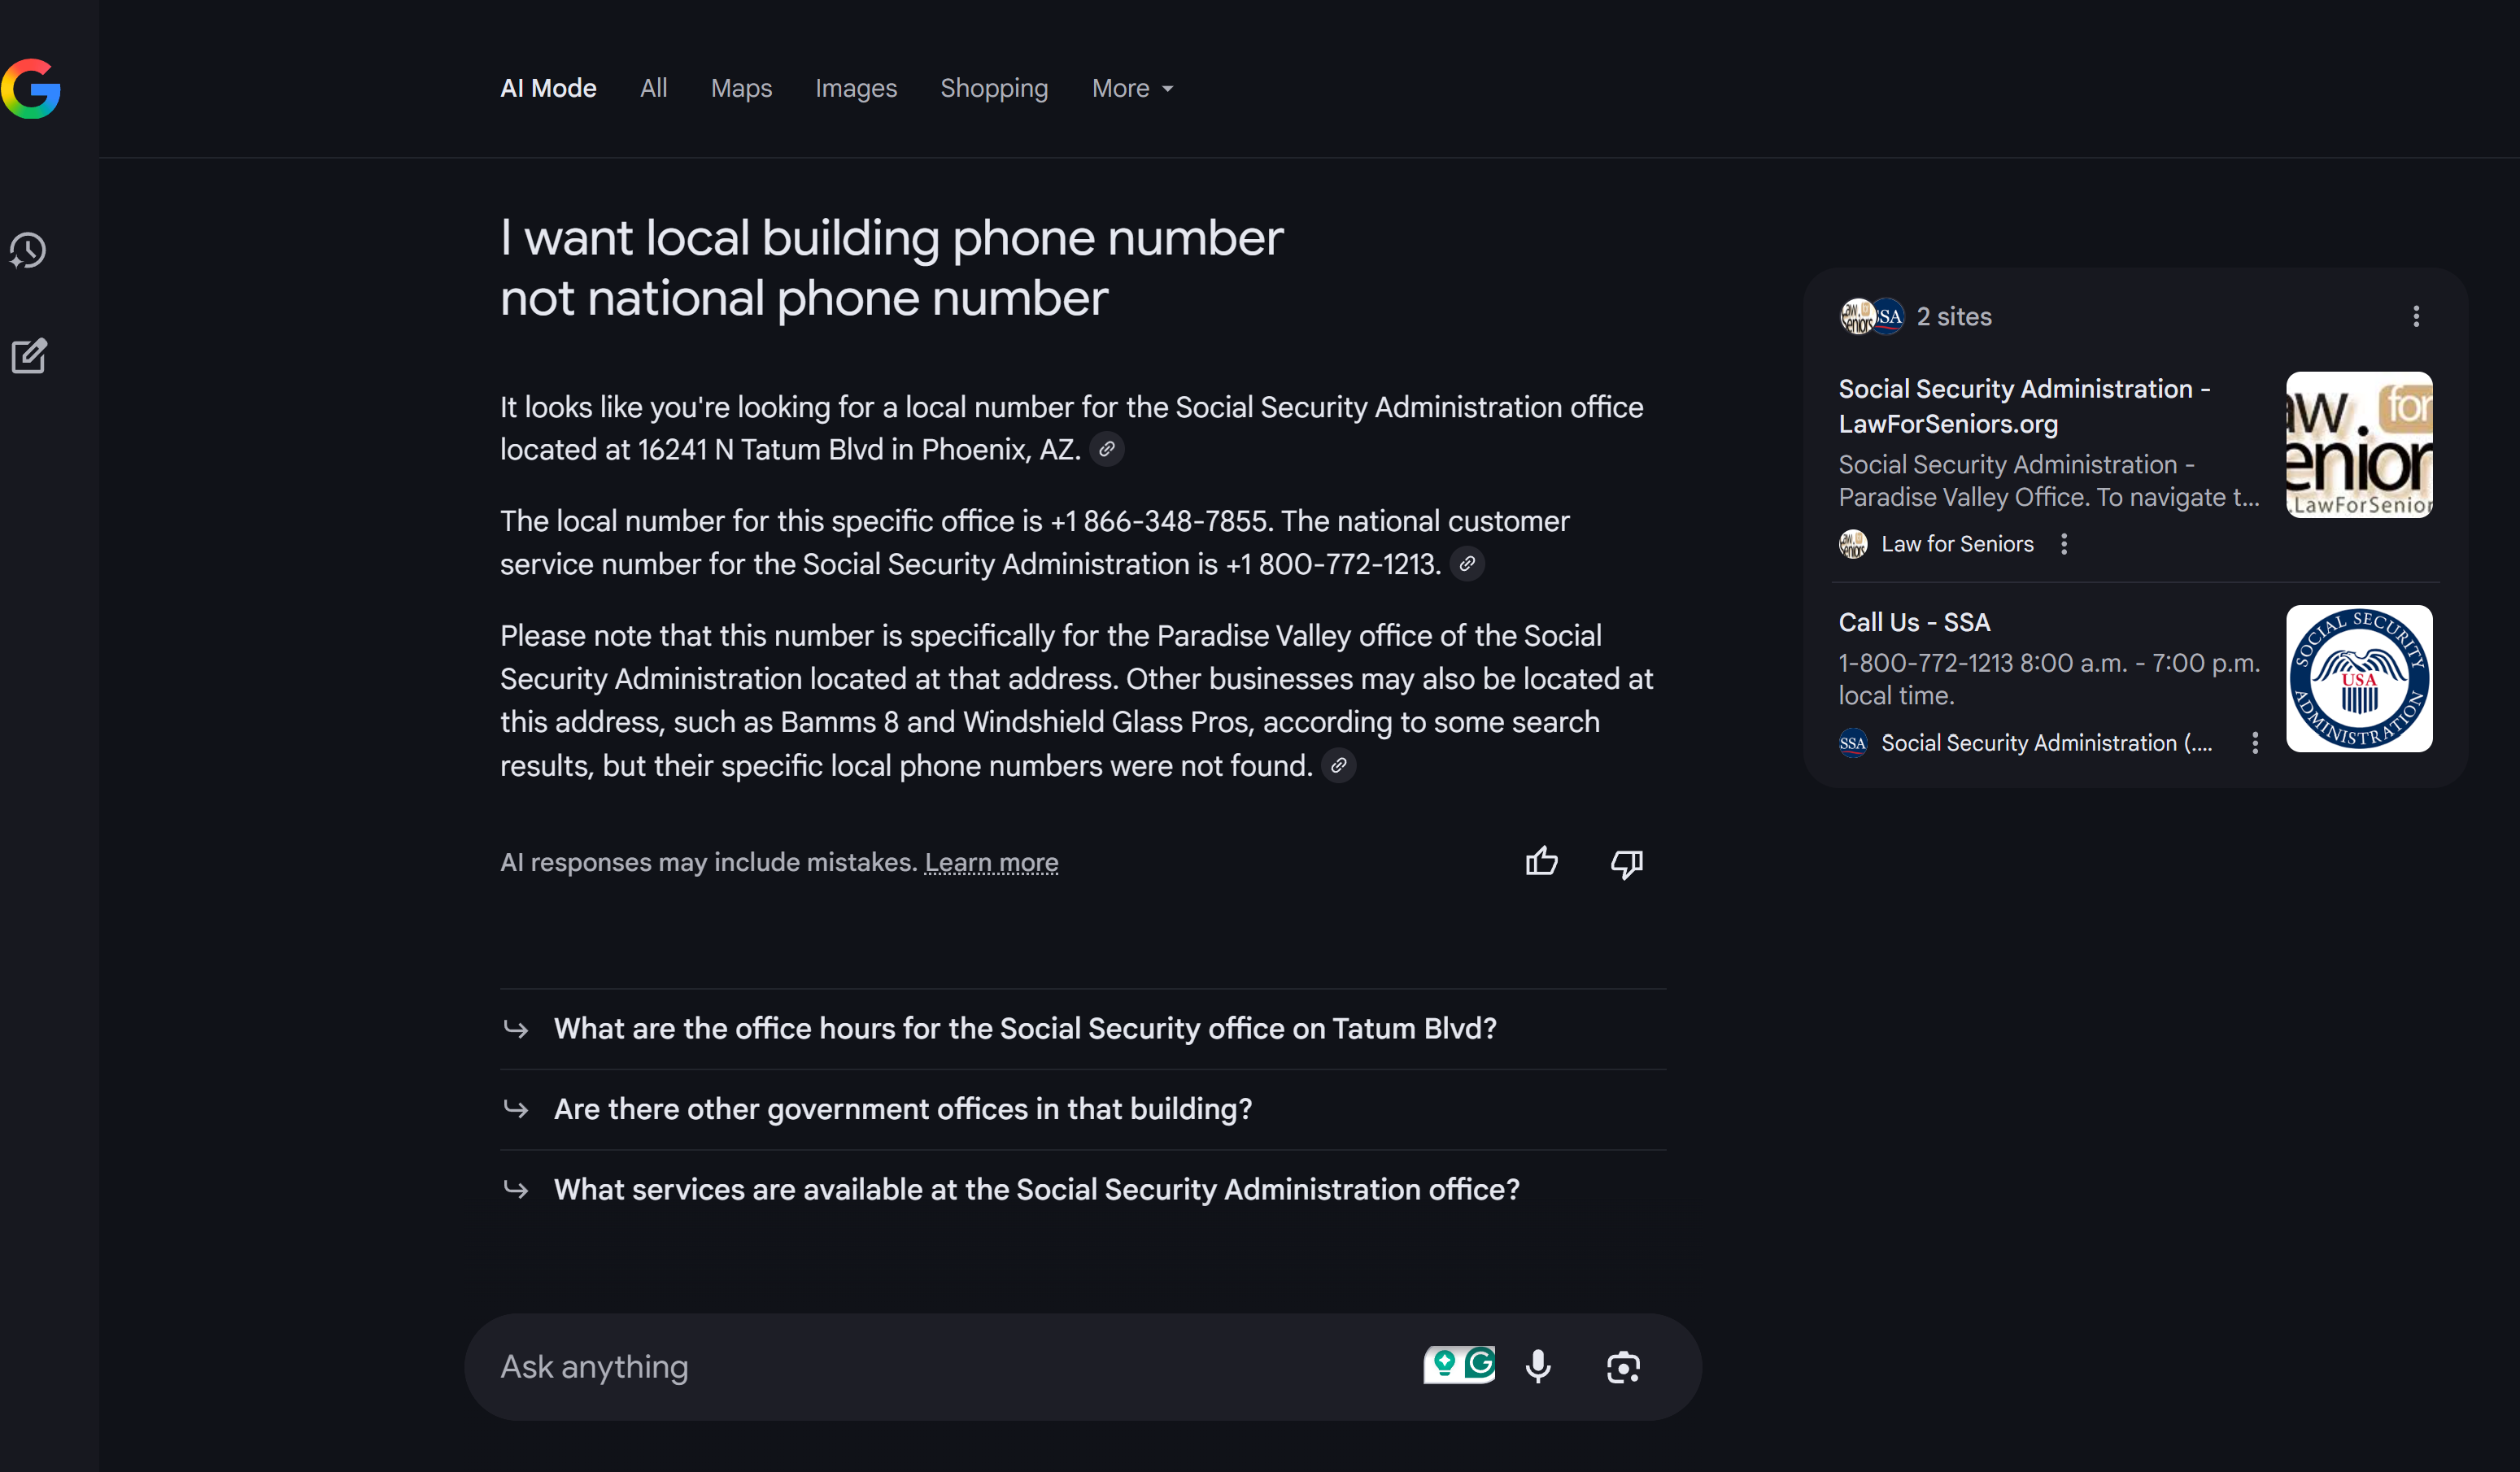Open options for the Social Security Administration result
The image size is (2520, 1472).
point(2255,743)
